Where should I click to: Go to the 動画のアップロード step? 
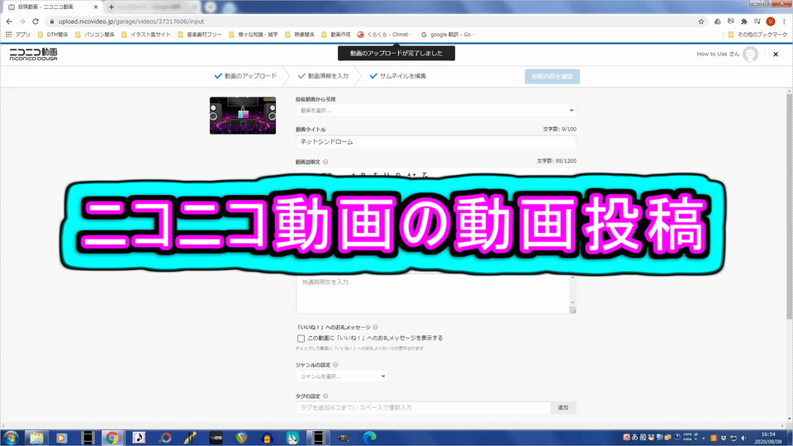[x=245, y=76]
